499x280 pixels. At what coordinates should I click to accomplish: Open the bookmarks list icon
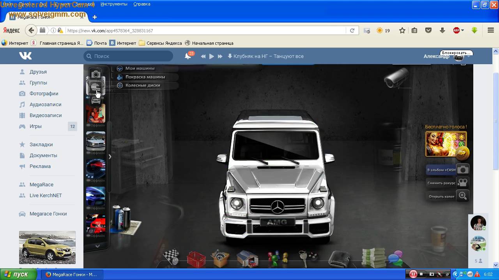414,30
